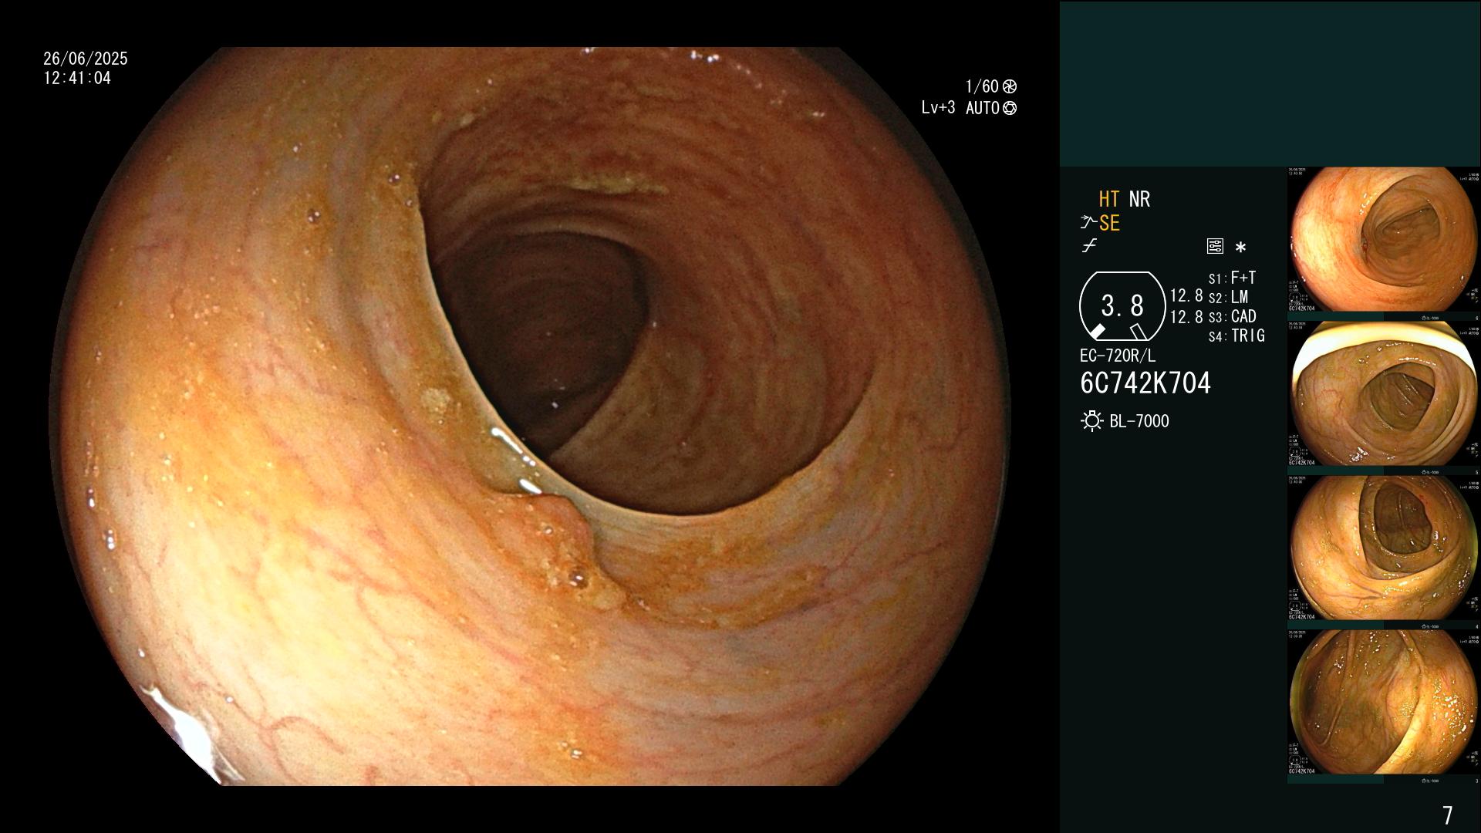
Task: Click the image counter 7
Action: click(x=1447, y=814)
